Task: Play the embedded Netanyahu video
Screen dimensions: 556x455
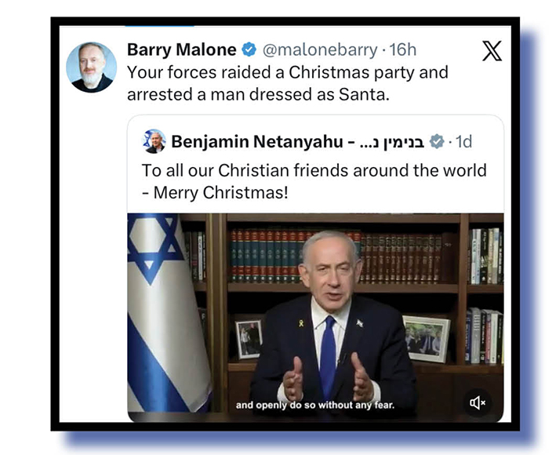Action: [x=315, y=318]
